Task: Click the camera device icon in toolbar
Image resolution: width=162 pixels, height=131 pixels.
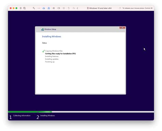Action: pyautogui.click(x=59, y=8)
